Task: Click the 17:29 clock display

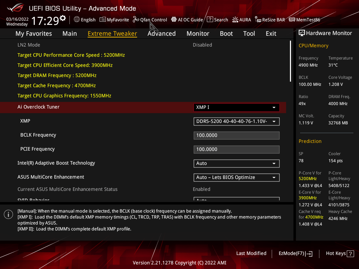Action: tap(45, 21)
